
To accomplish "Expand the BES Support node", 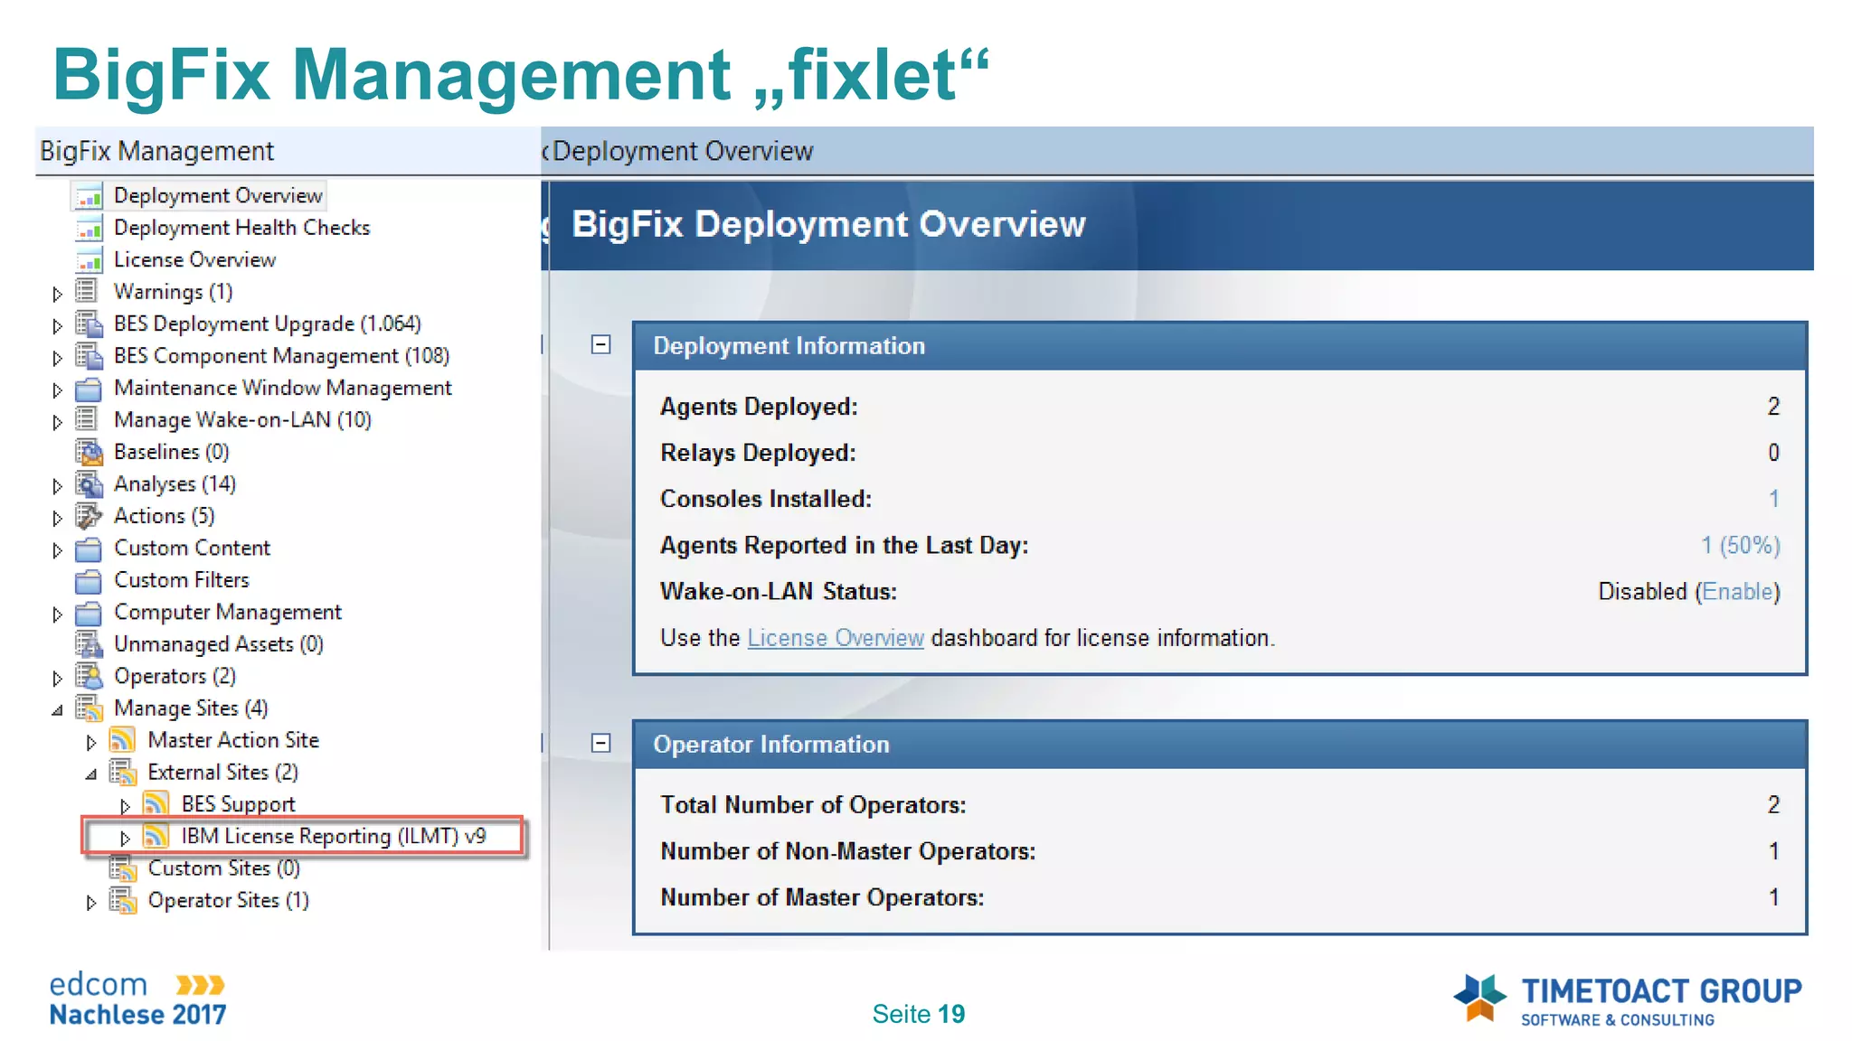I will [x=126, y=806].
